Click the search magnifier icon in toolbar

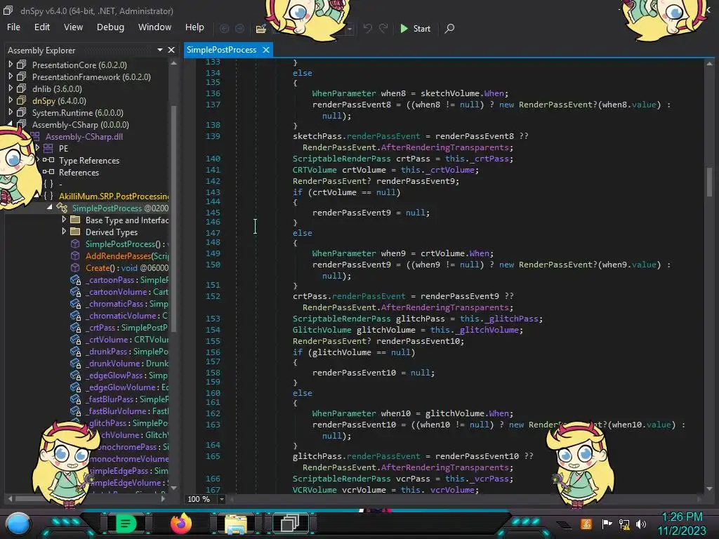449,28
